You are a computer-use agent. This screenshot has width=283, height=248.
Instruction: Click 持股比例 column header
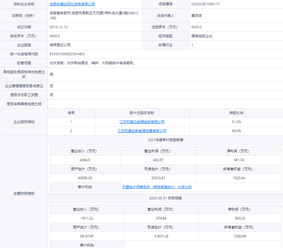236,113
